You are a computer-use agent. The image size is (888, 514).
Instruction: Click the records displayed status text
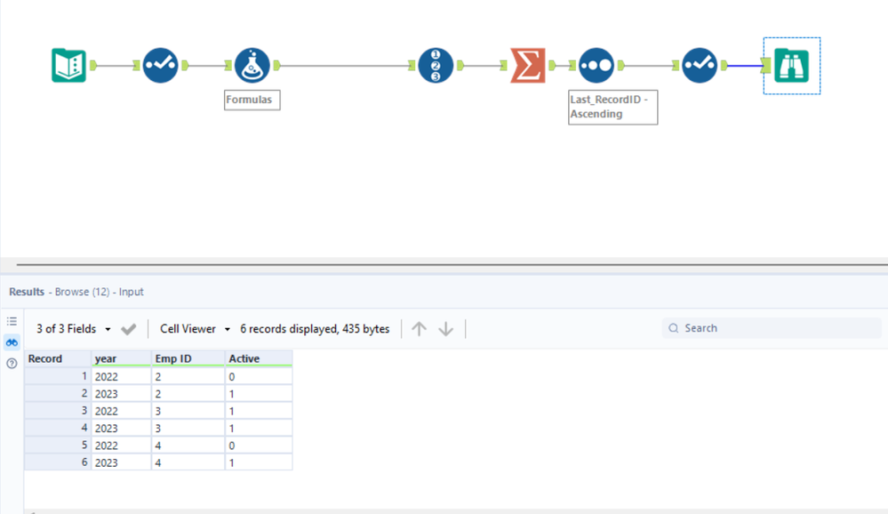pyautogui.click(x=315, y=329)
